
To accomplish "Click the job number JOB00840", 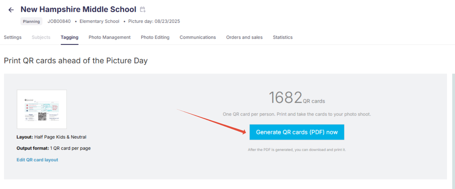I will tap(59, 21).
